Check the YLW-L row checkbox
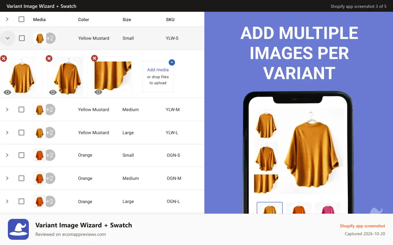Viewport: 393px width, 245px height. (21, 133)
